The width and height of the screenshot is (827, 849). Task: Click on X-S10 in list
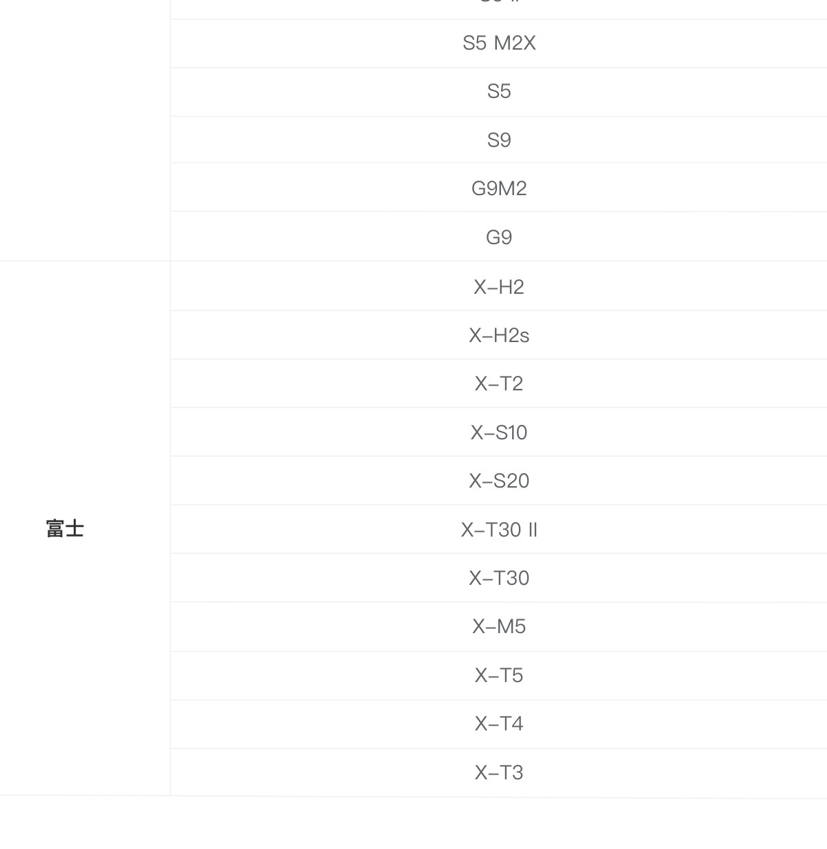coord(499,432)
